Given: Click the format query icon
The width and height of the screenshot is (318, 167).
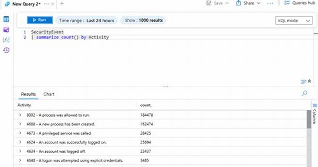Looking at the screenshot, I should tap(303, 82).
